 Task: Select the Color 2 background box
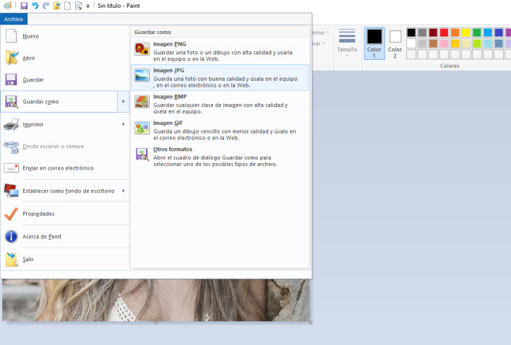tap(395, 43)
